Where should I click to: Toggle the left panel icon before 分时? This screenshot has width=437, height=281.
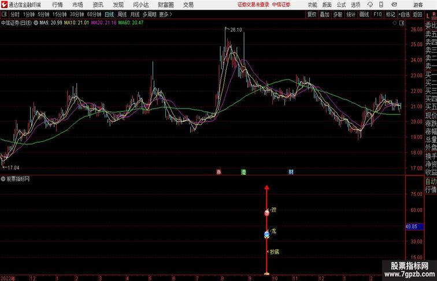[x=4, y=14]
